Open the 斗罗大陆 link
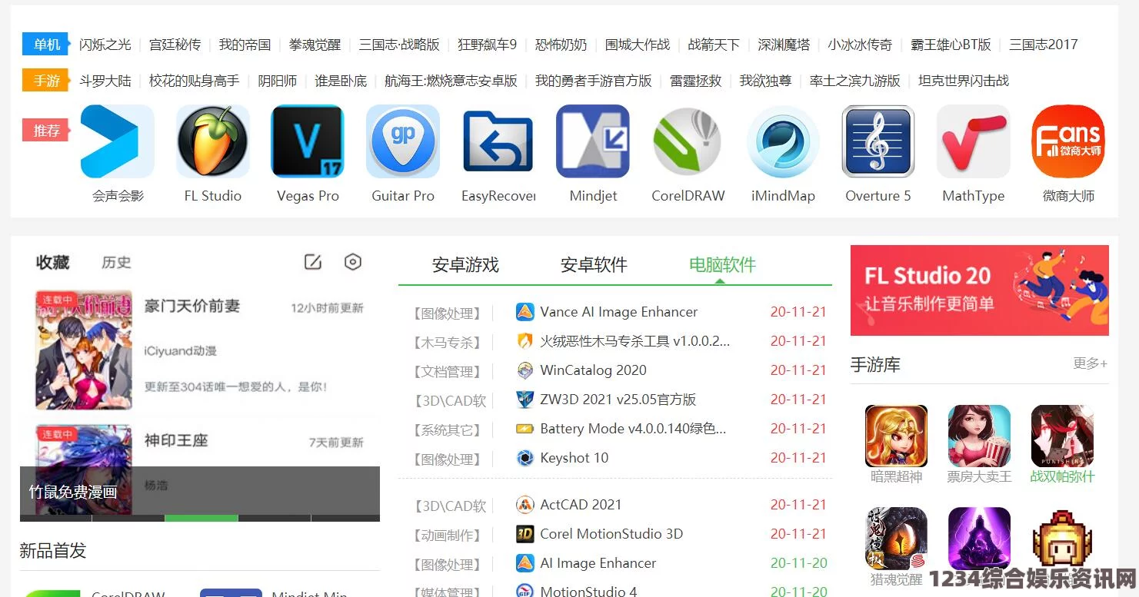Image resolution: width=1139 pixels, height=597 pixels. [105, 81]
